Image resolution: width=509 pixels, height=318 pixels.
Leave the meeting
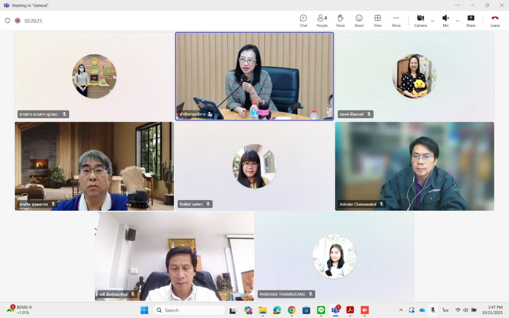click(x=495, y=20)
